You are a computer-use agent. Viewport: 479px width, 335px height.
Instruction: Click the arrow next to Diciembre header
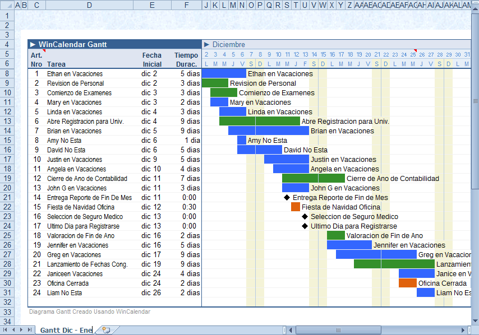pos(207,45)
